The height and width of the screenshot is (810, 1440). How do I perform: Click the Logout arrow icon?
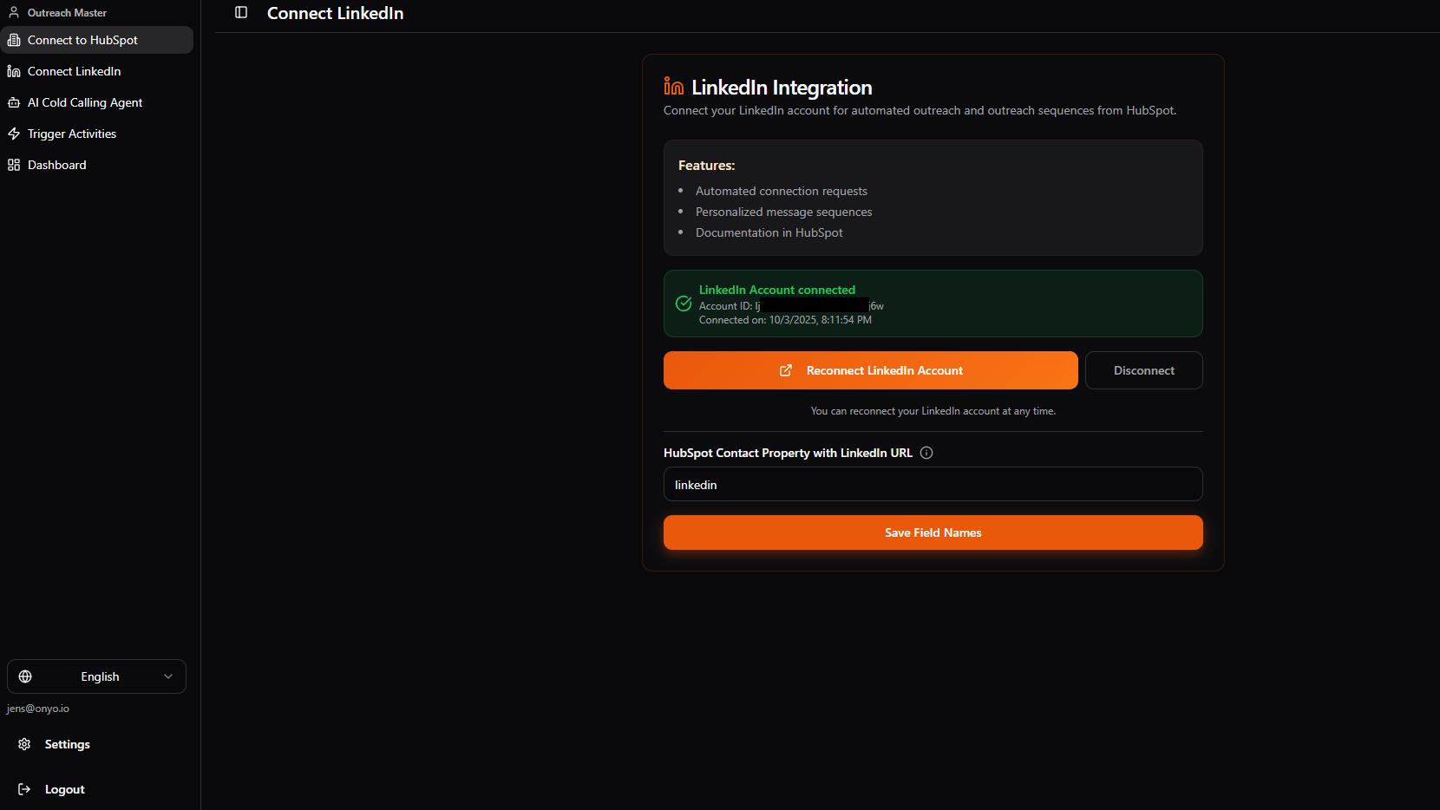point(24,789)
